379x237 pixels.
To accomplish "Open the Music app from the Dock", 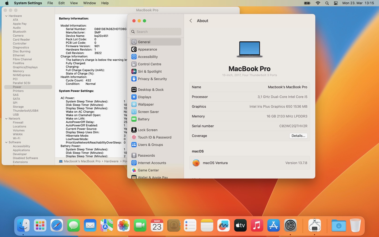I will pos(257,225).
